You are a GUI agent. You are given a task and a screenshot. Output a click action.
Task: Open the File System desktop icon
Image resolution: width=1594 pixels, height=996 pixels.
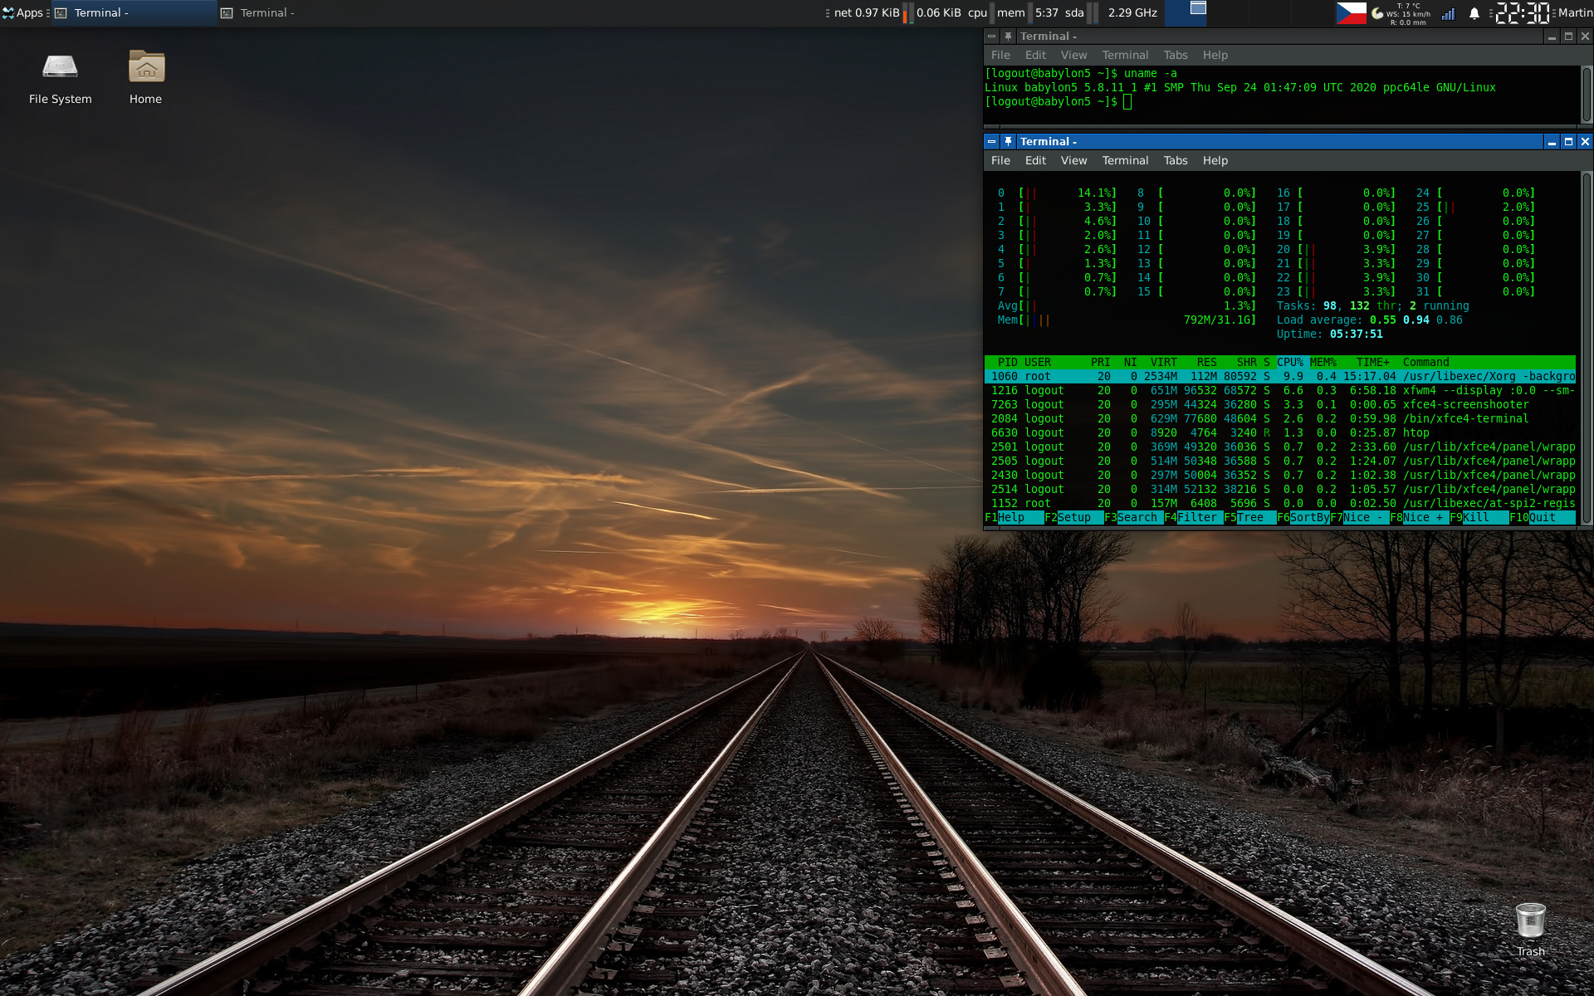coord(60,68)
